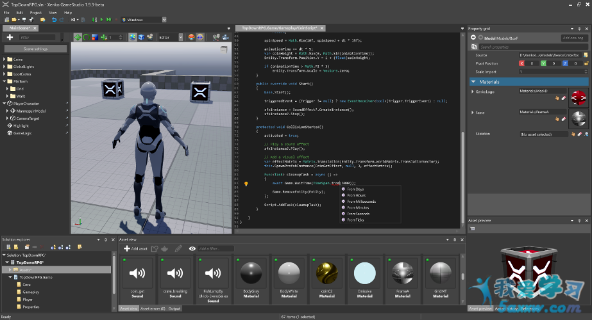Click the Scale Import stepper arrows

click(x=586, y=72)
